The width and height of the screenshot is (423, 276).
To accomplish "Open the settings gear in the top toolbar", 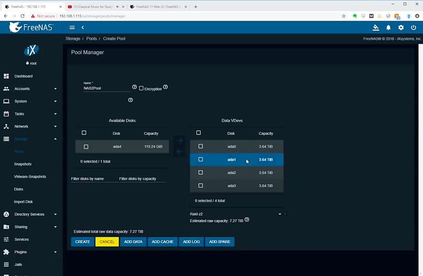I will 401,28.
